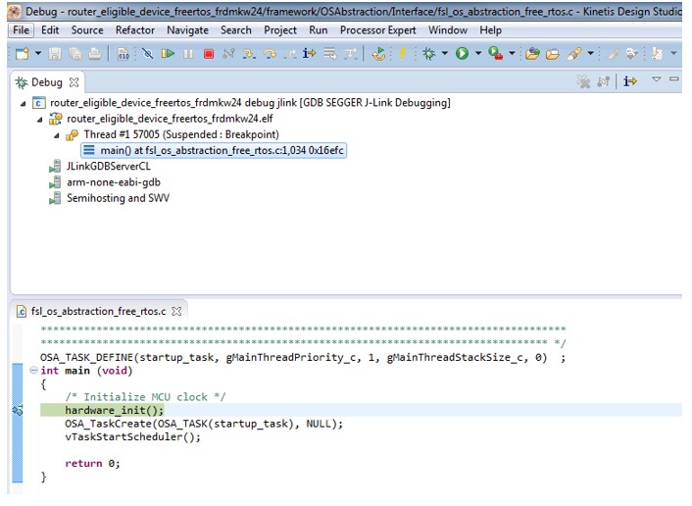Click the Open Type folder icon

click(x=532, y=54)
